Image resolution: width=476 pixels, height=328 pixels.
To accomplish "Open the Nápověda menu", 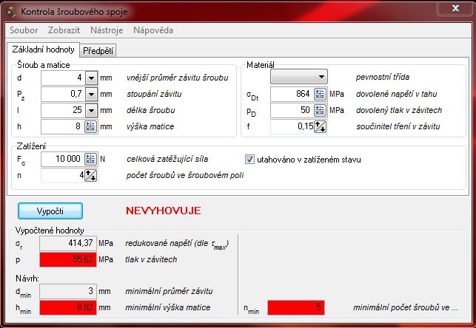I will pos(153,30).
